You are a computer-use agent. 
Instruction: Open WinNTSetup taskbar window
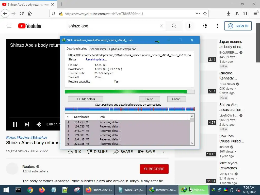(x=131, y=190)
